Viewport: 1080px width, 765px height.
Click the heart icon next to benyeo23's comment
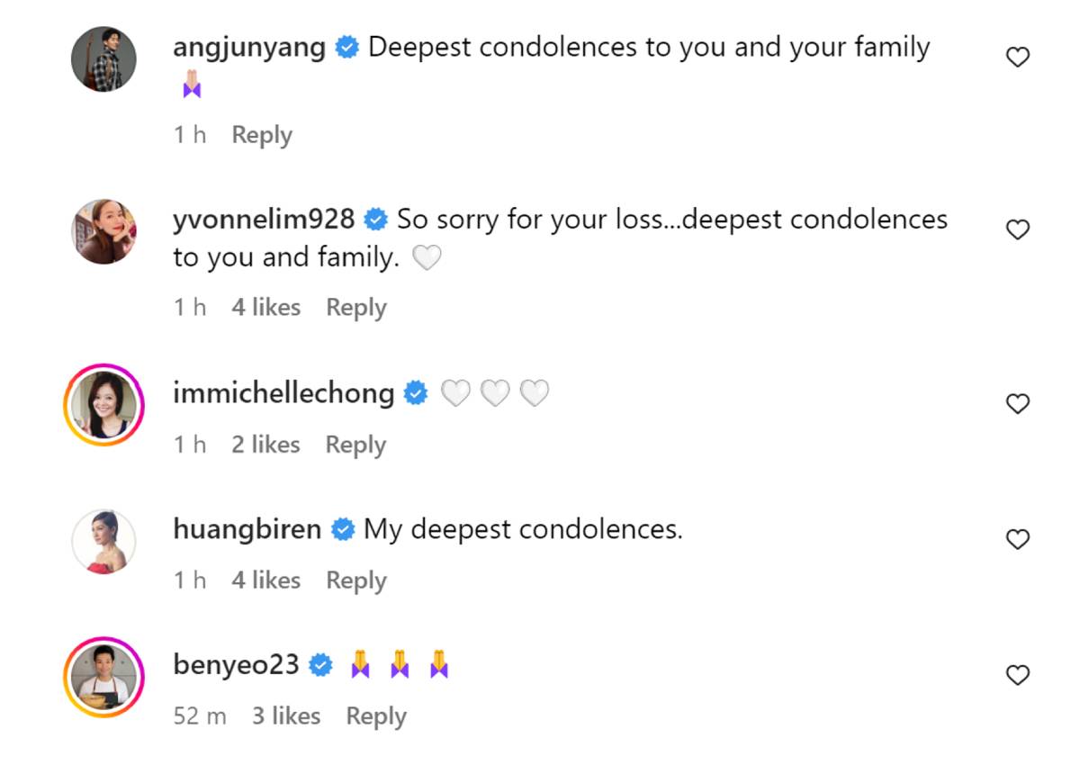[x=1018, y=675]
